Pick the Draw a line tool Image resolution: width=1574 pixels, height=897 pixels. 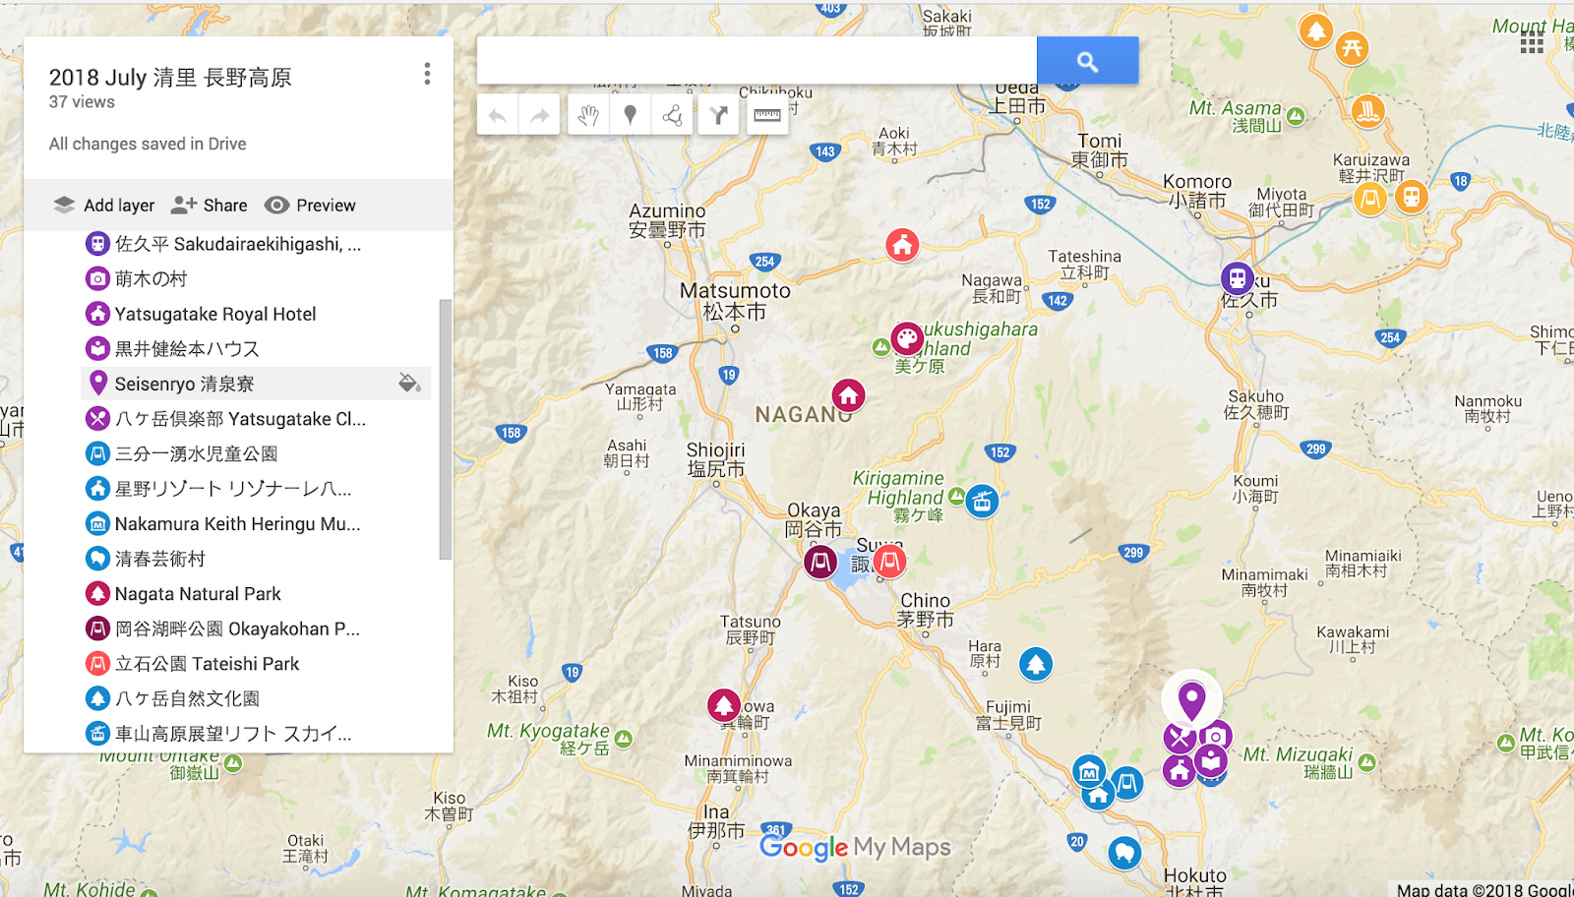click(x=673, y=116)
